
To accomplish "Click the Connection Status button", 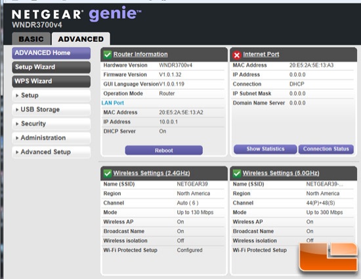I will [326, 149].
